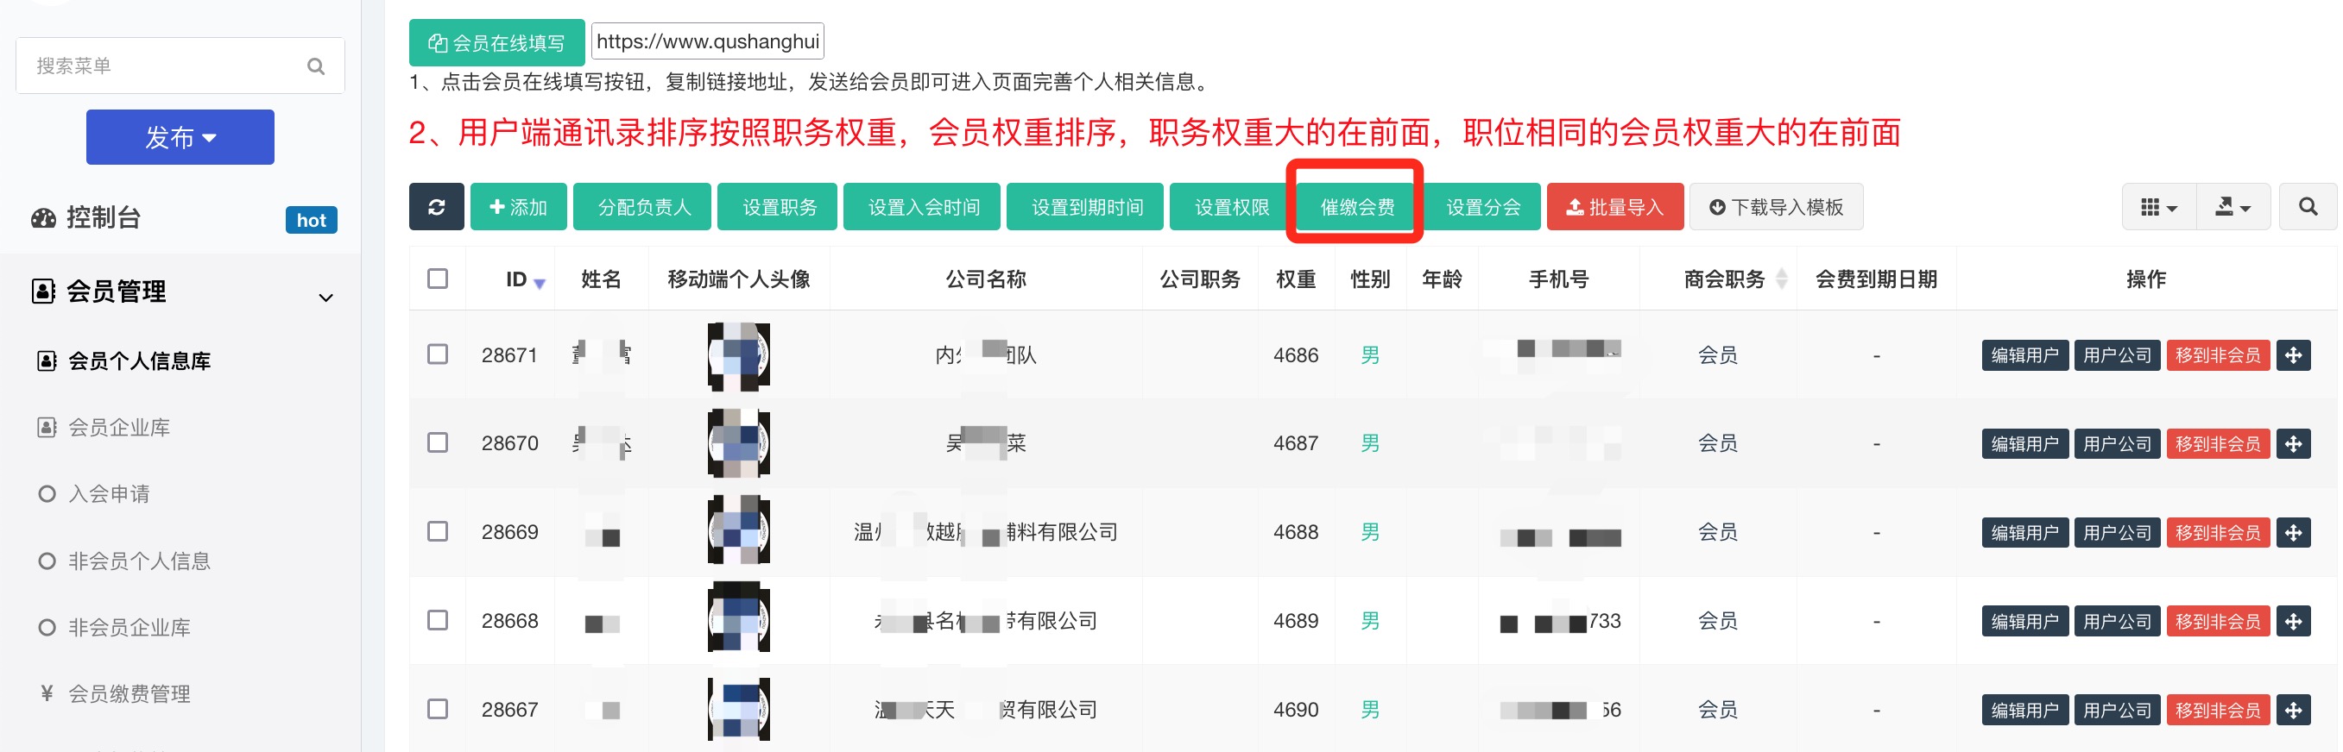The width and height of the screenshot is (2343, 752).
Task: Click plus icon in row 28671
Action: point(2293,355)
